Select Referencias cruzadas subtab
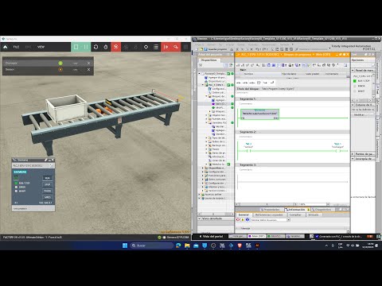The width and height of the screenshot is (382, 286). [269, 214]
